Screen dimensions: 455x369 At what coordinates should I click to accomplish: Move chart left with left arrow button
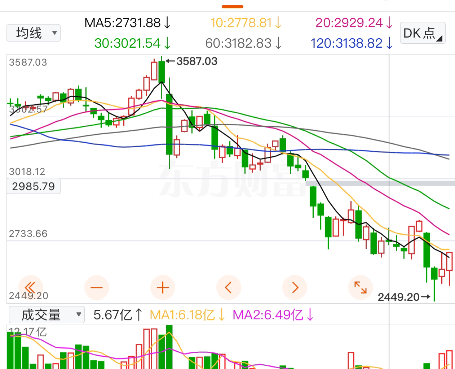[229, 288]
